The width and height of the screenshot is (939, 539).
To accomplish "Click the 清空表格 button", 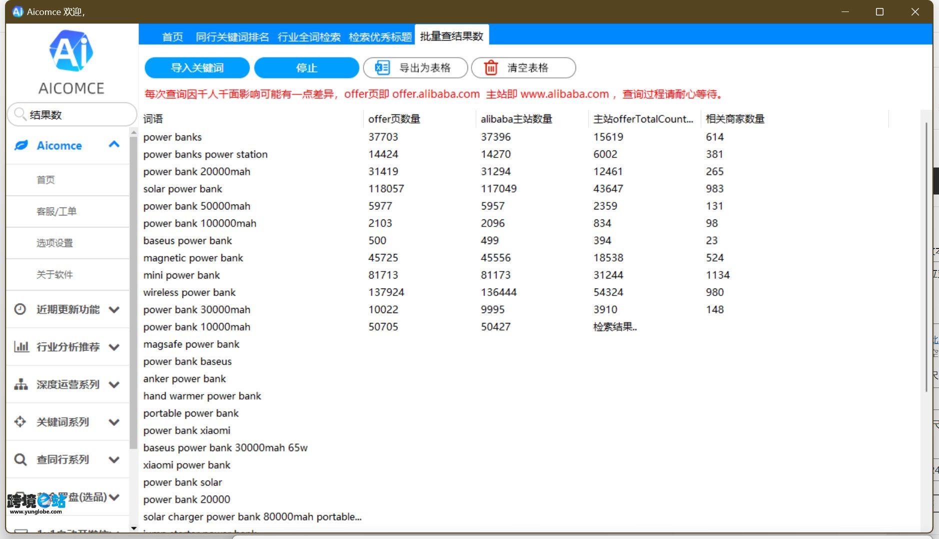I will (x=523, y=67).
